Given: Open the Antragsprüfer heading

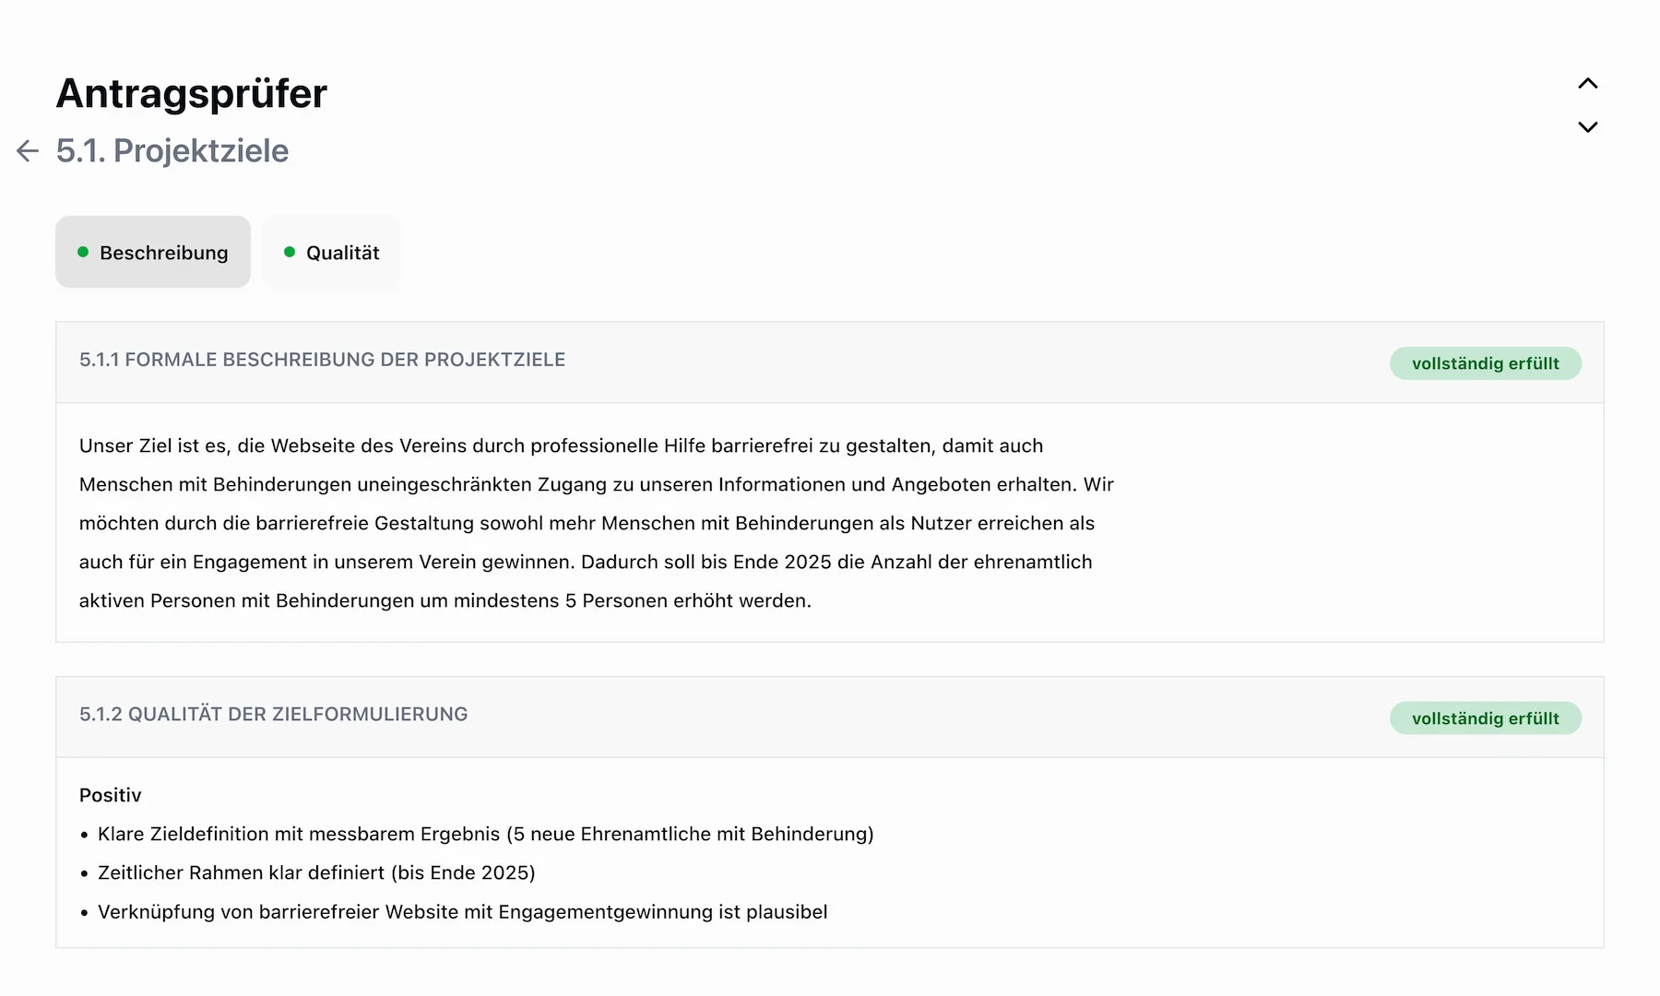Looking at the screenshot, I should tap(191, 92).
